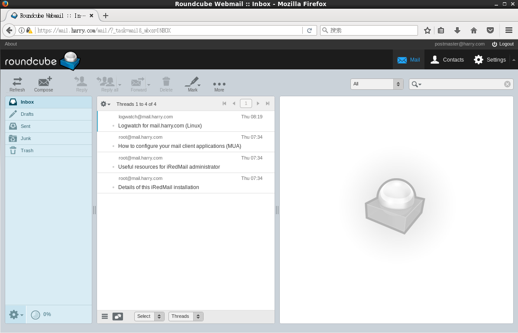Open the Threads dropdown
The image size is (518, 333).
click(186, 317)
